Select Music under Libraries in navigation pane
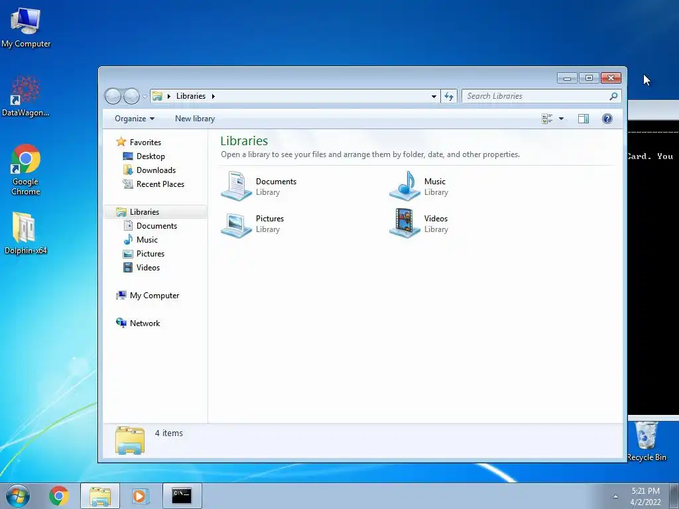The height and width of the screenshot is (509, 679). (147, 239)
